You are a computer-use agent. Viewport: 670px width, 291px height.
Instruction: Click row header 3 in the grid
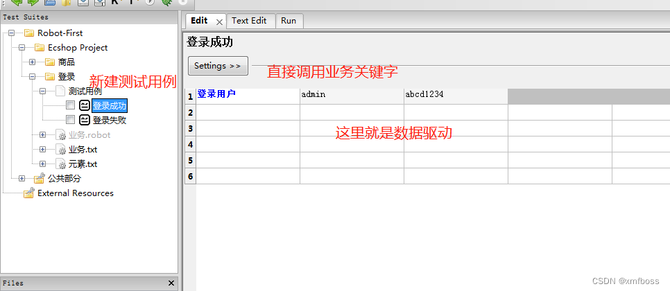coord(191,128)
